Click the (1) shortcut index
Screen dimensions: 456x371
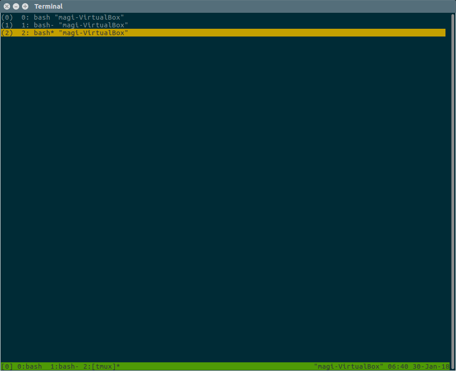point(7,25)
